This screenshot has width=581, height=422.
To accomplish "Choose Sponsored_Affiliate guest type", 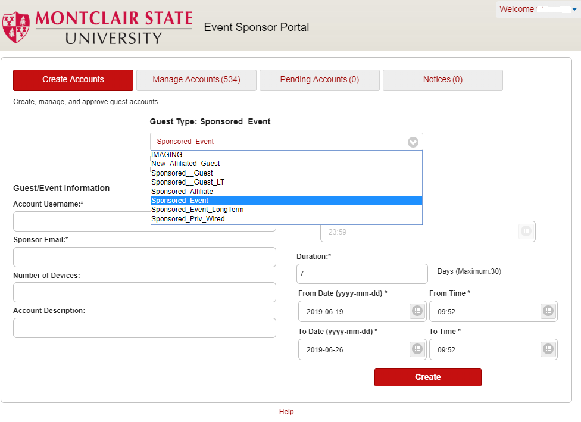I will tap(182, 192).
